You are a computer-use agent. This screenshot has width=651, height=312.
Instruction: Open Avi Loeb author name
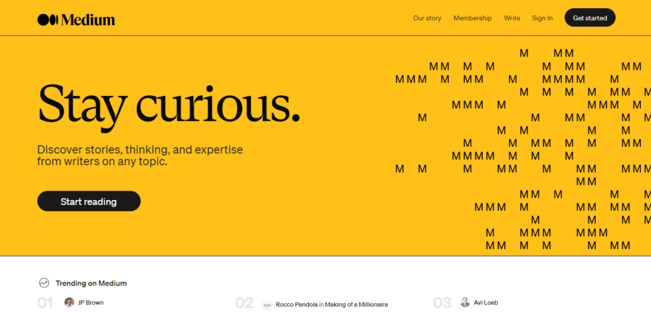point(486,302)
